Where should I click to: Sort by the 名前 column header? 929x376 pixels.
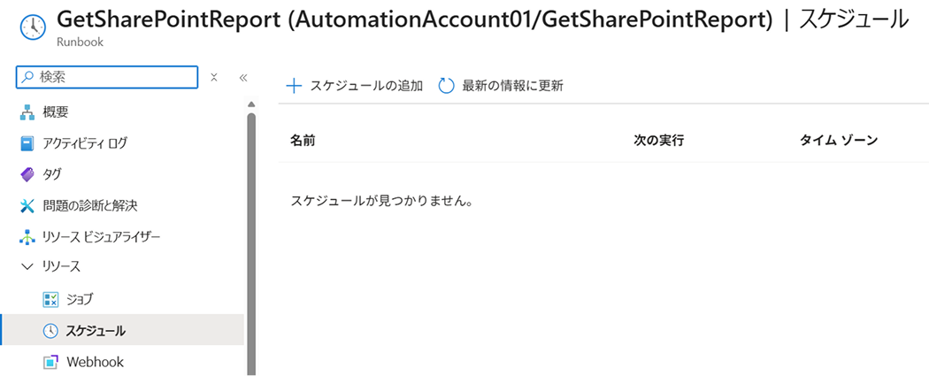coord(303,140)
